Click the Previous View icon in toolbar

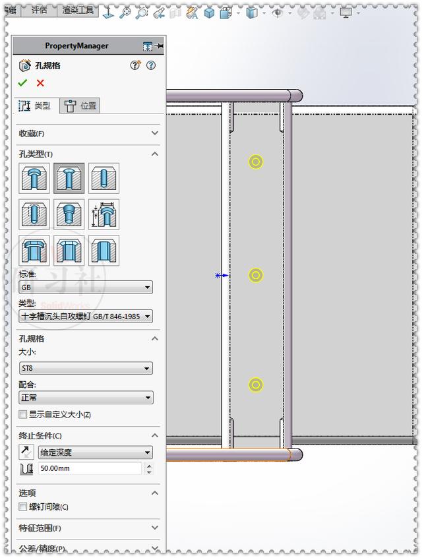[x=159, y=13]
